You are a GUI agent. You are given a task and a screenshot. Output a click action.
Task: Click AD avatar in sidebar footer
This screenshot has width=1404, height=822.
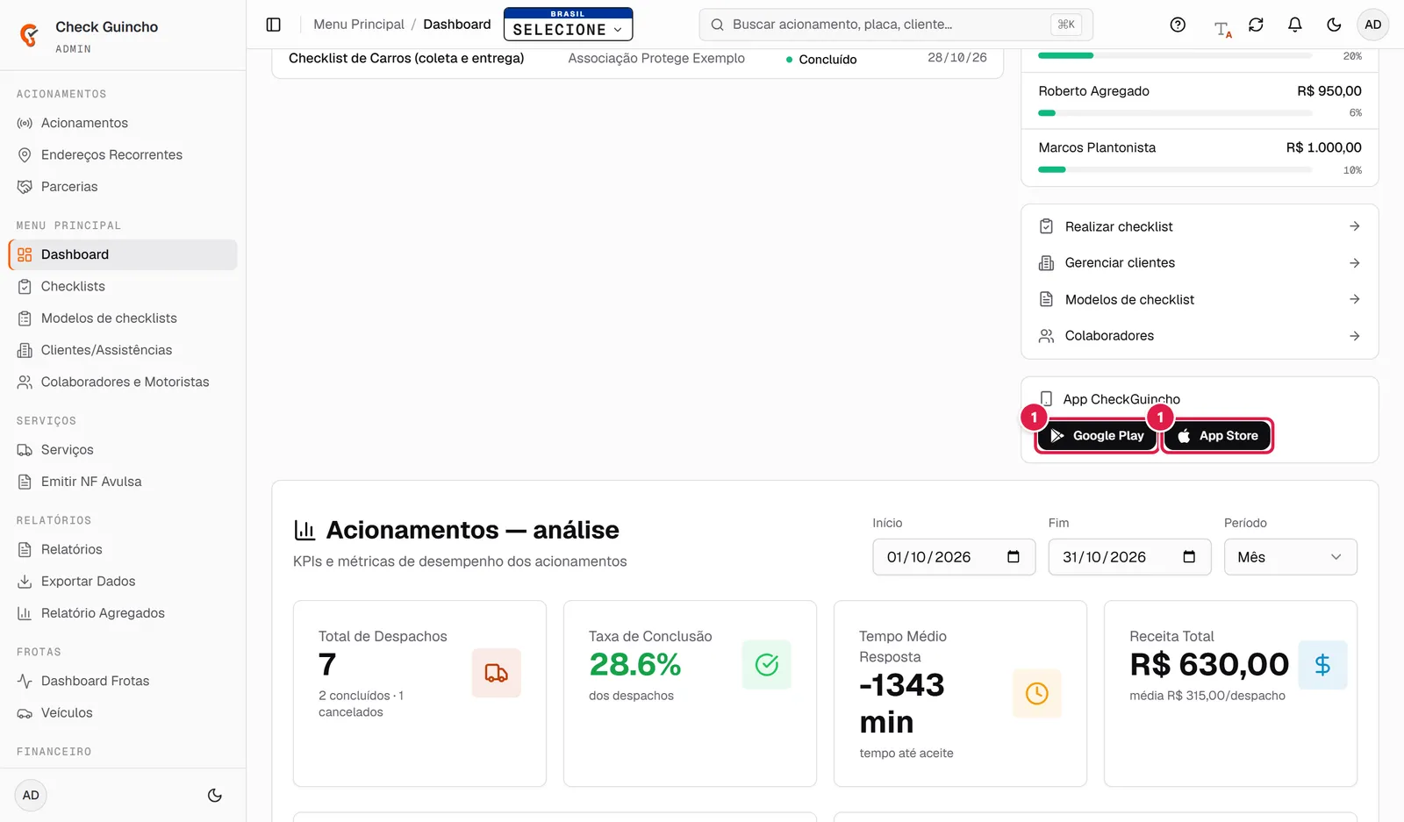(x=31, y=796)
